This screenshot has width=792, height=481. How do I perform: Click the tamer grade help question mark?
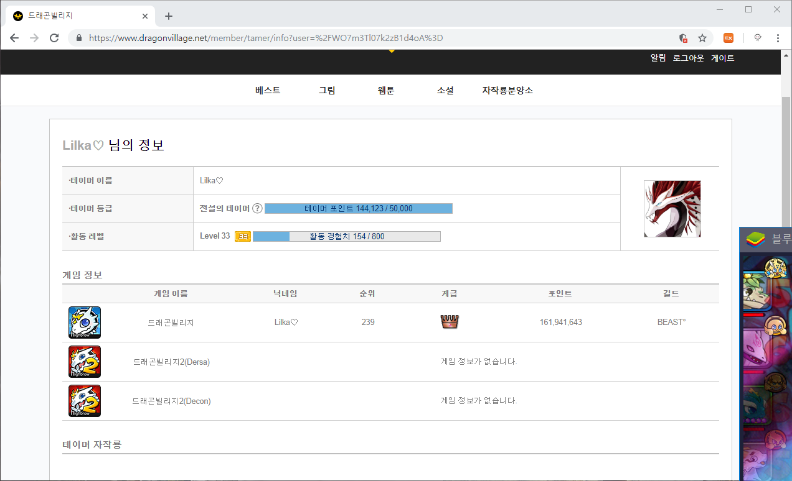257,208
